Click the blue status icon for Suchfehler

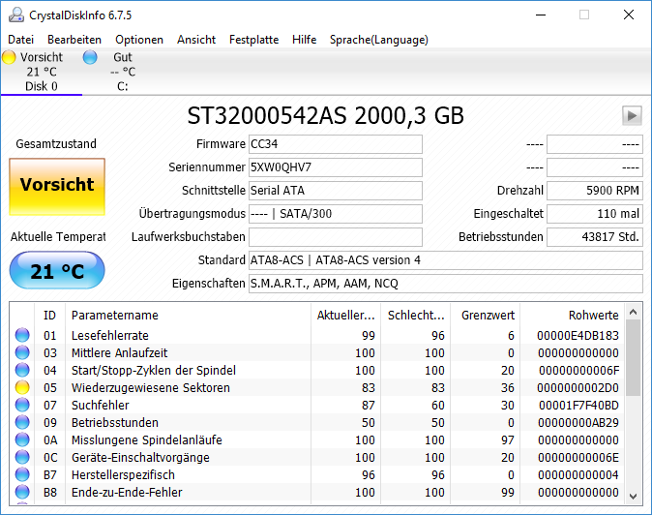click(22, 406)
